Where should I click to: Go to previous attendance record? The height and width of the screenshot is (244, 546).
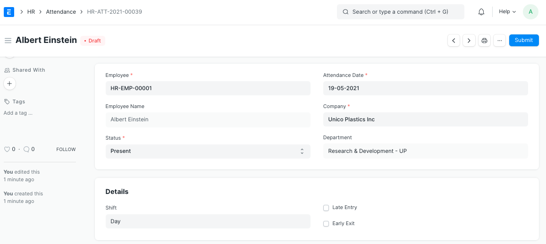click(454, 41)
